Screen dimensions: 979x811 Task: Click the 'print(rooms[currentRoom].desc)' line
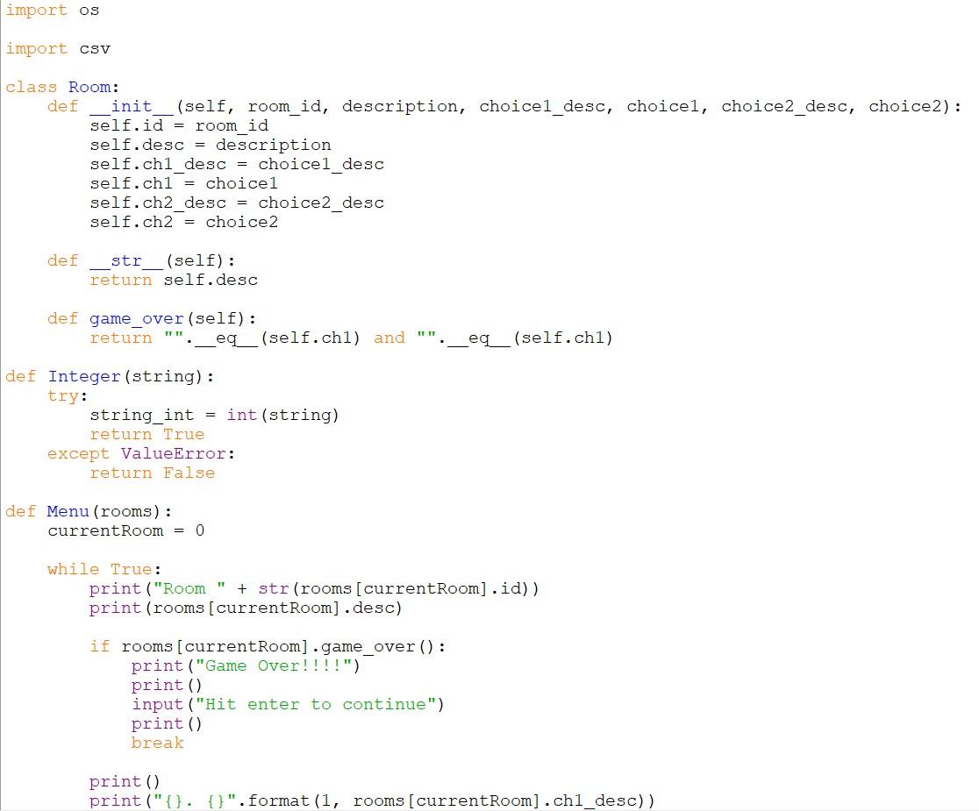pyautogui.click(x=246, y=608)
